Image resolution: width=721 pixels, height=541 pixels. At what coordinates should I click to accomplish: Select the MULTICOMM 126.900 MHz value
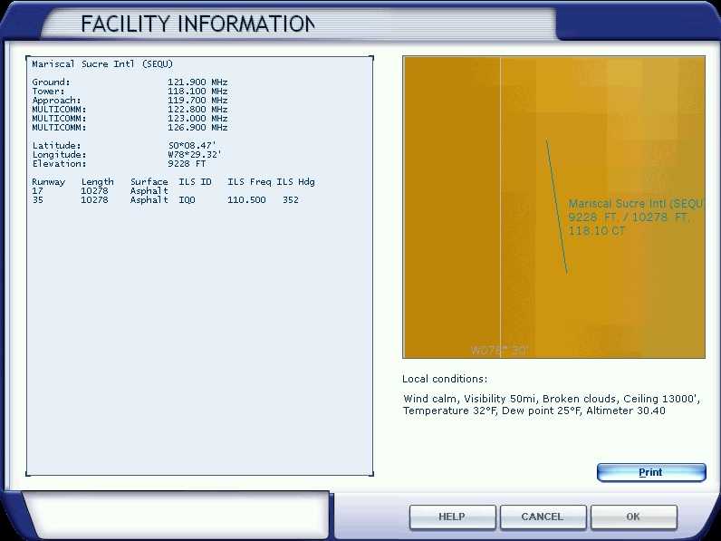pyautogui.click(x=197, y=128)
